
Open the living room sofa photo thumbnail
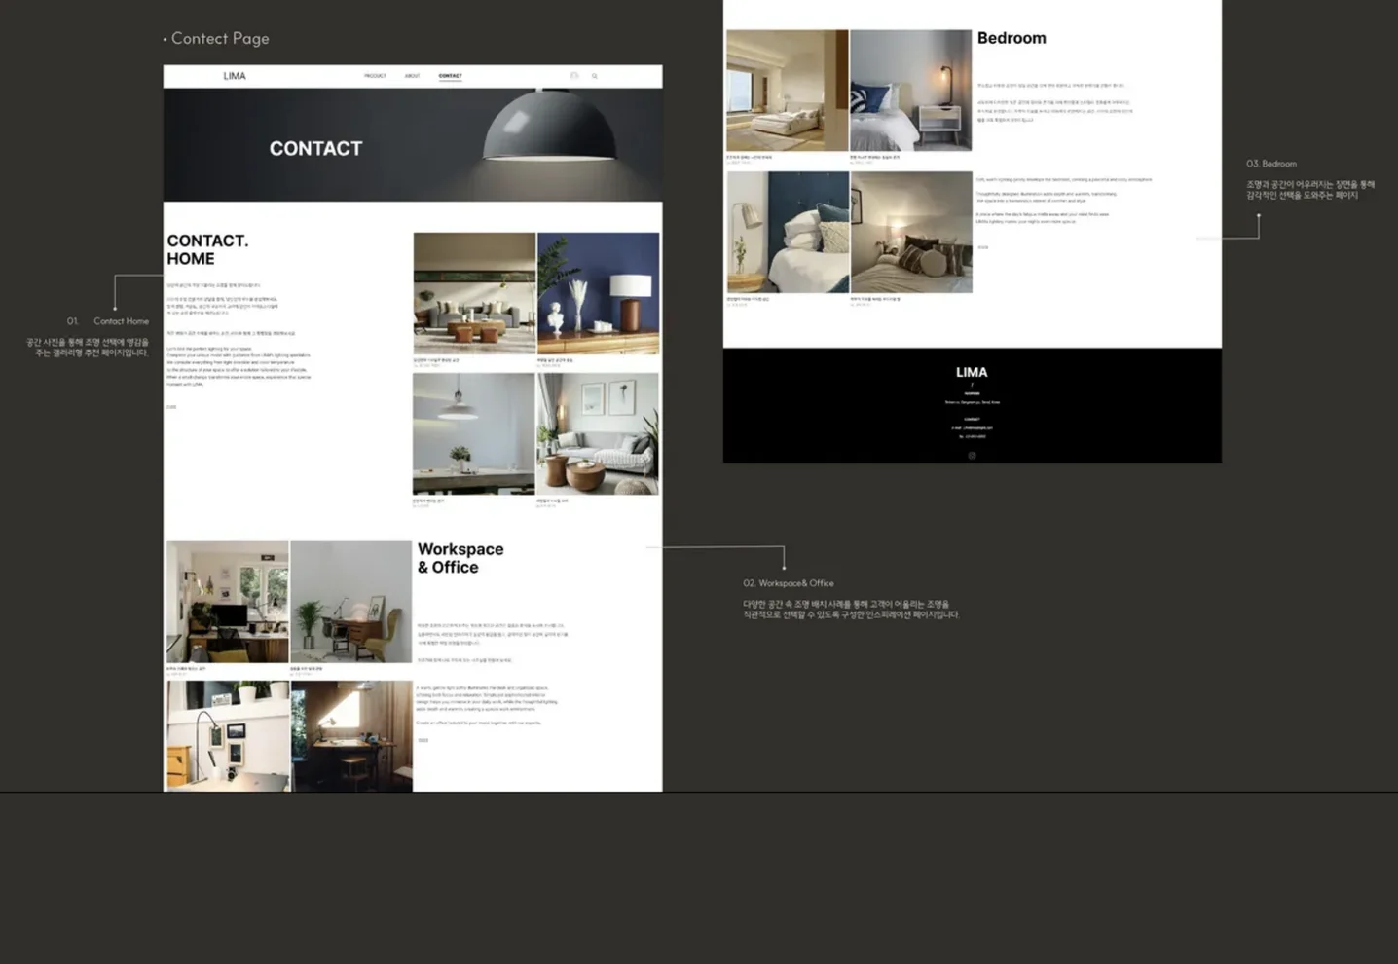tap(474, 293)
